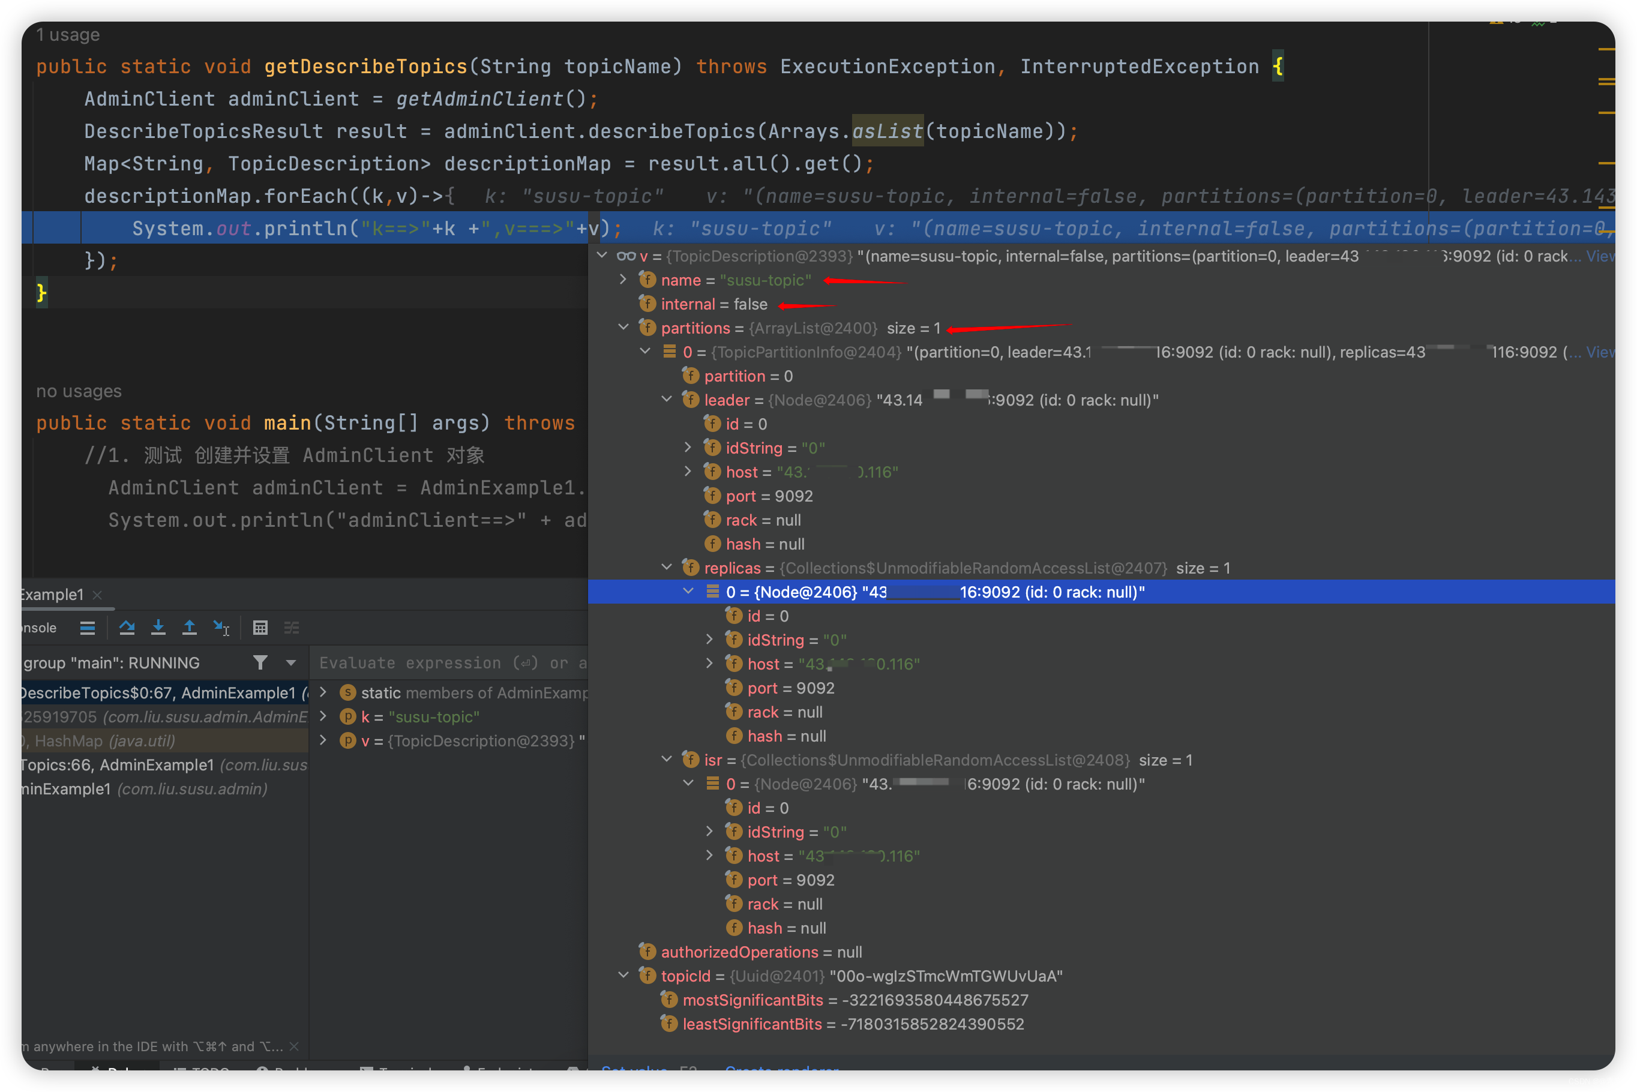Click the Run to Cursor icon
Image resolution: width=1637 pixels, height=1092 pixels.
click(221, 628)
